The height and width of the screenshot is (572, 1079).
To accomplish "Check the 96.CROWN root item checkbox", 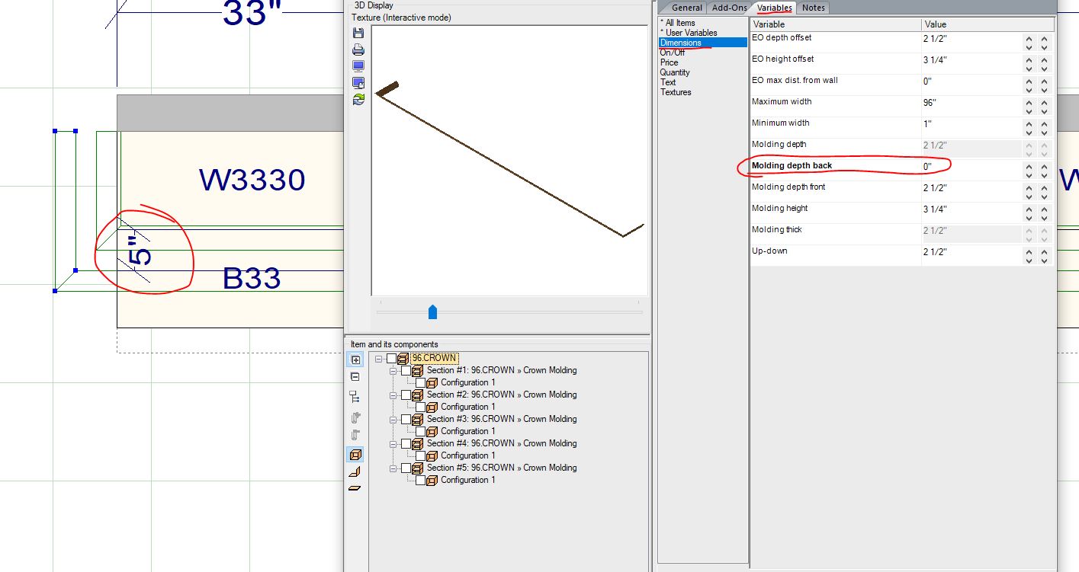I will [x=392, y=358].
